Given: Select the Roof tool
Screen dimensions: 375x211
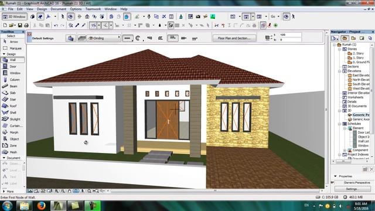Looking at the screenshot, I should pos(12,106).
